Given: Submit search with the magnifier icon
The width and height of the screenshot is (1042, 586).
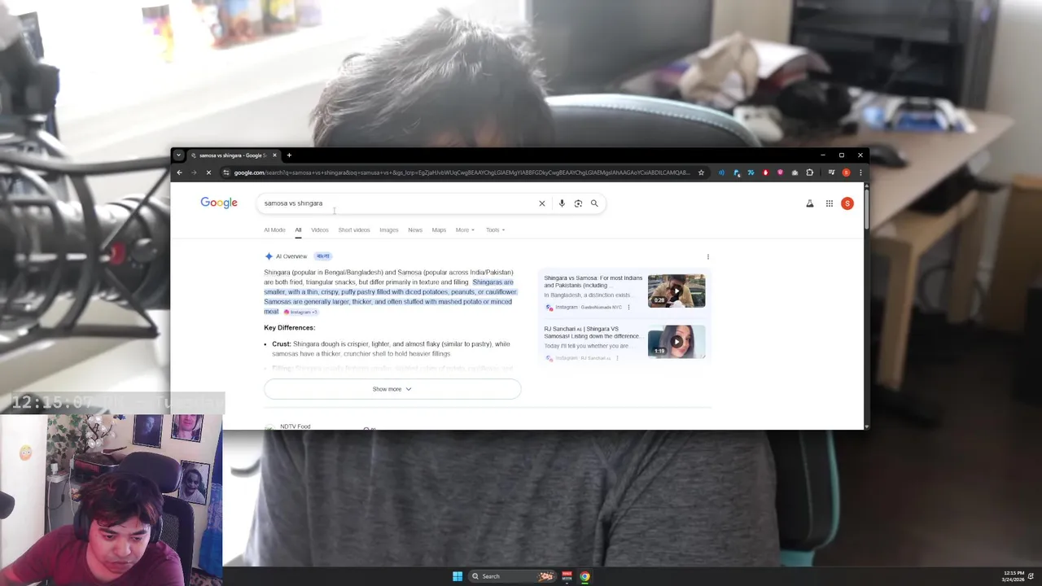Looking at the screenshot, I should (x=594, y=203).
